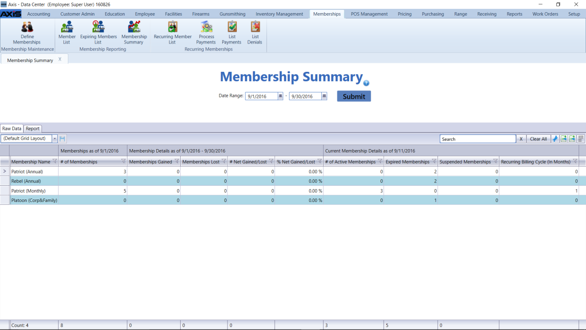The image size is (586, 330).
Task: Filter the # of Memberships column
Action: coord(124,161)
